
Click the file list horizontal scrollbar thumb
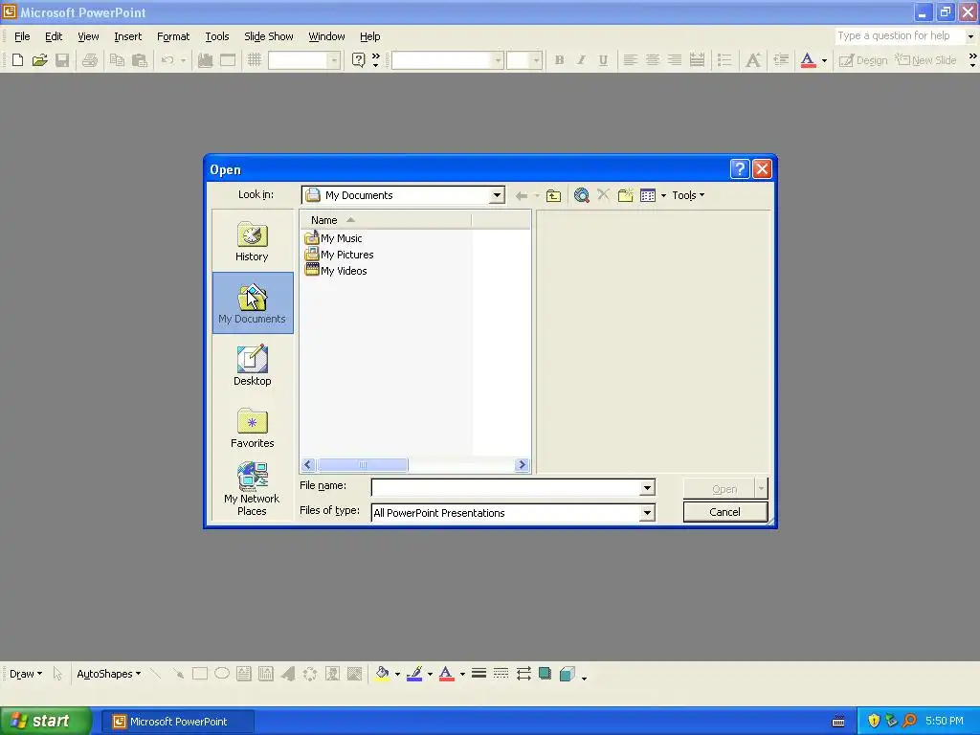point(363,464)
